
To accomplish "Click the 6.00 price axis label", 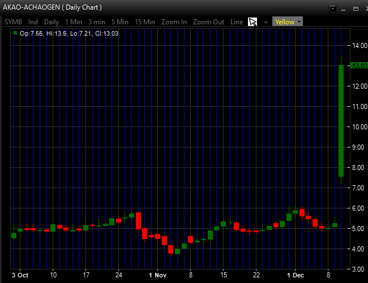I will 358,208.
